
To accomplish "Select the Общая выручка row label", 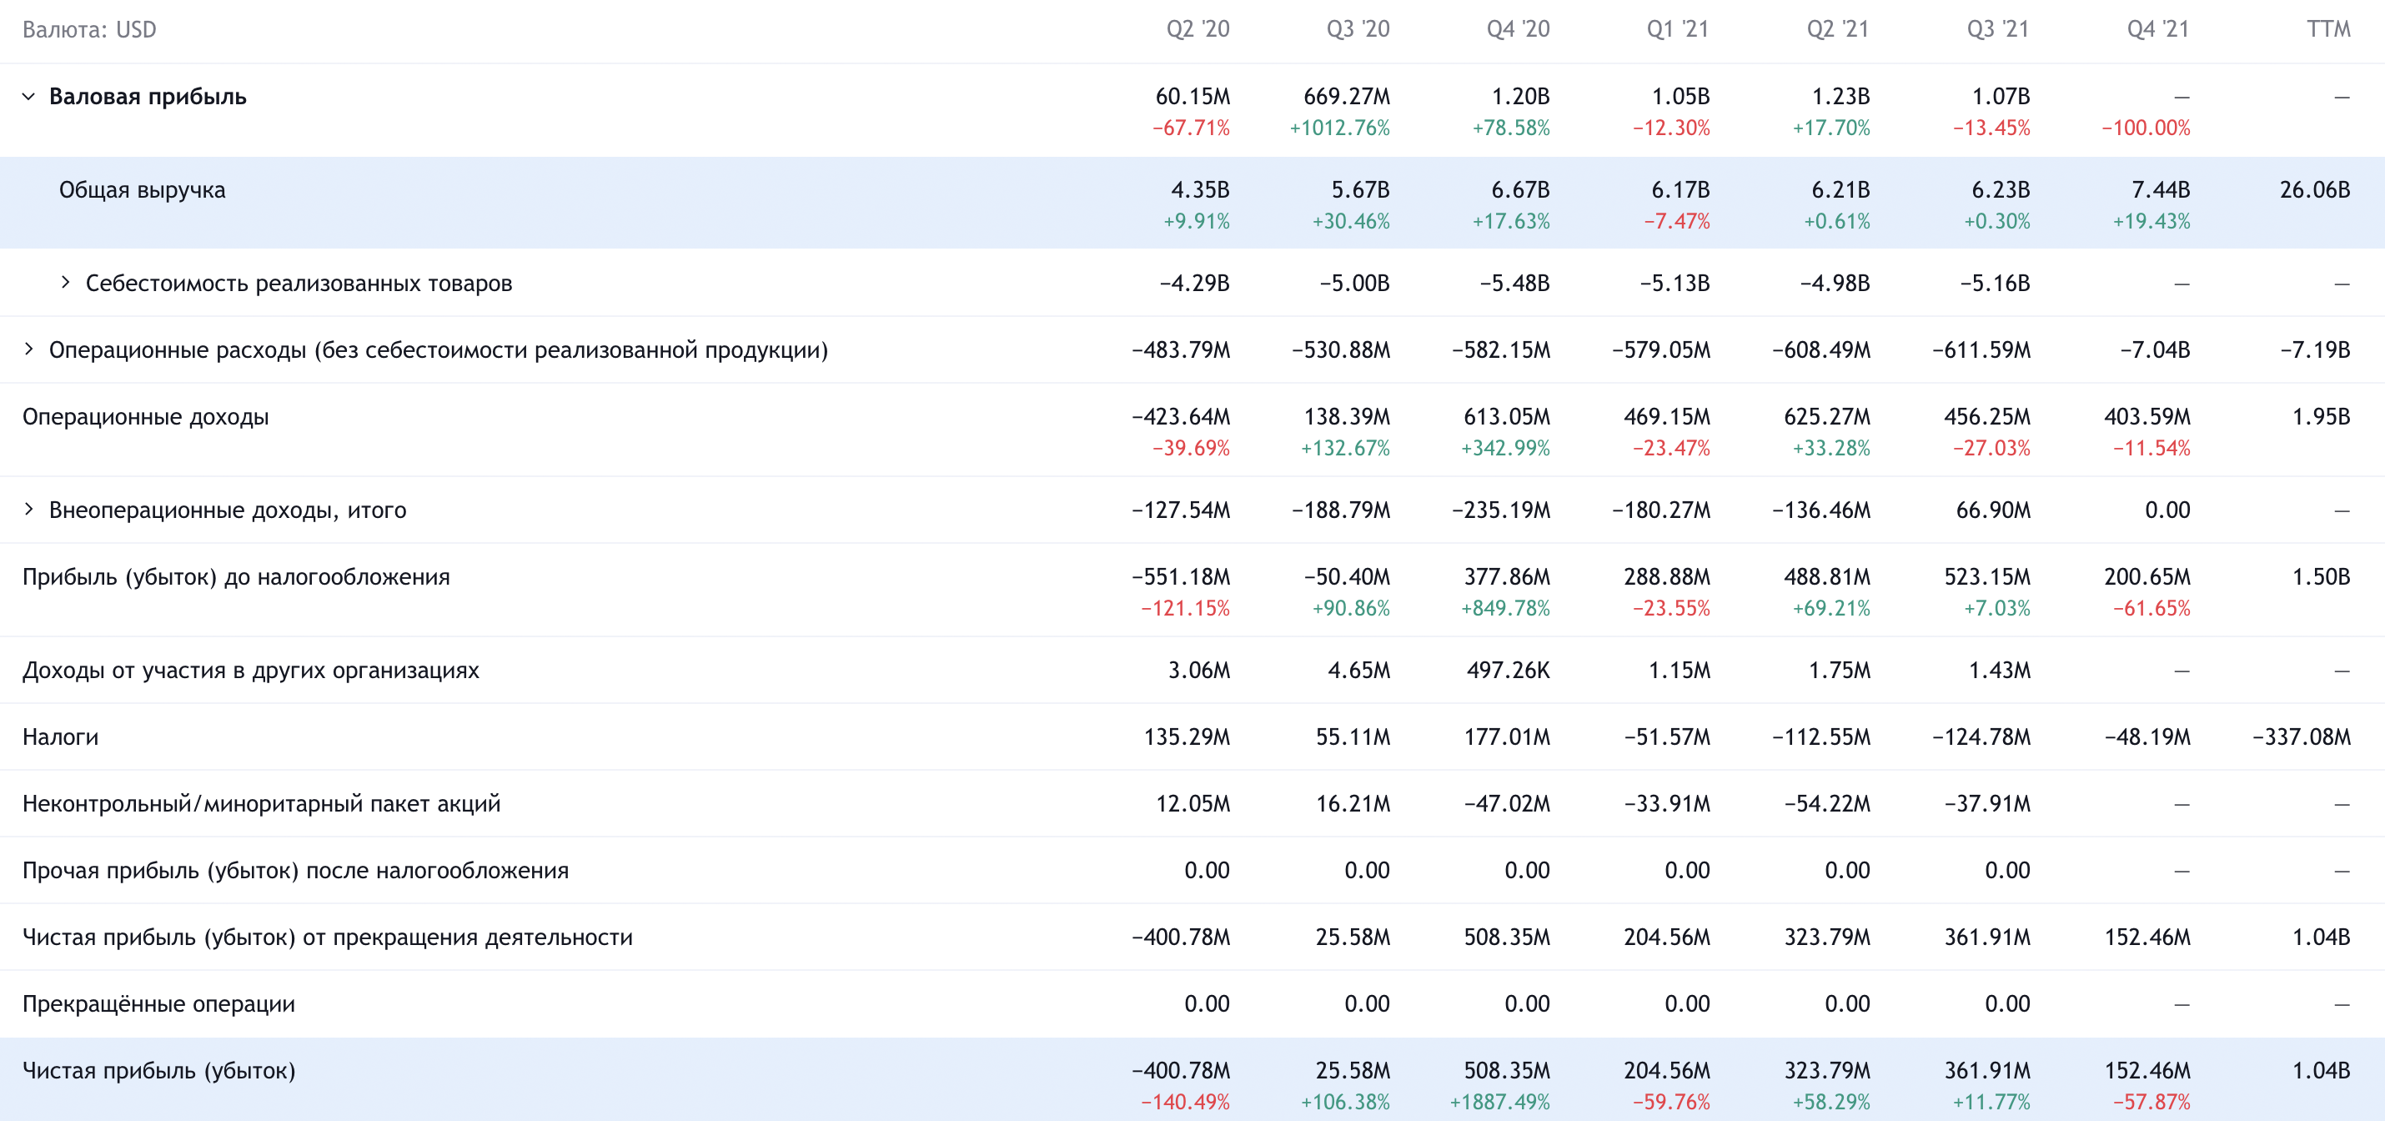I will click(142, 190).
